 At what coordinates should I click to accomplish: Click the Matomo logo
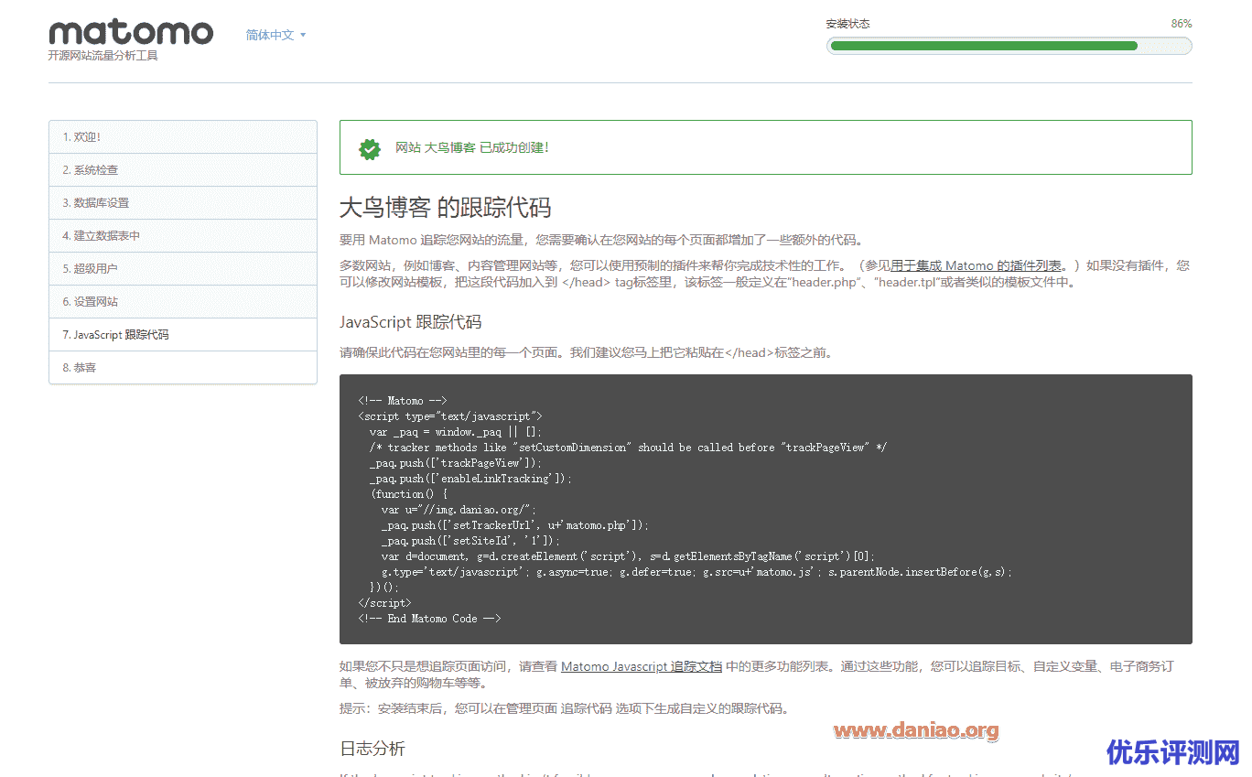tap(131, 33)
